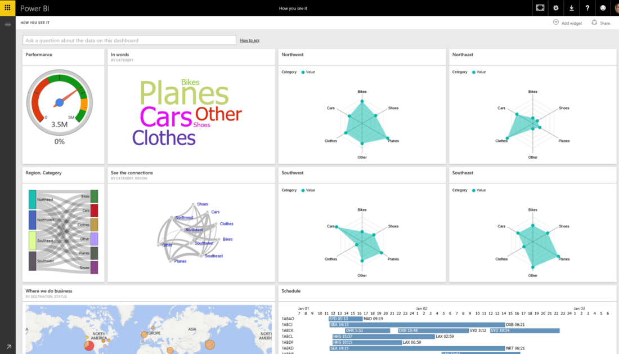The width and height of the screenshot is (619, 354).
Task: Share this dashboard
Action: click(x=600, y=23)
